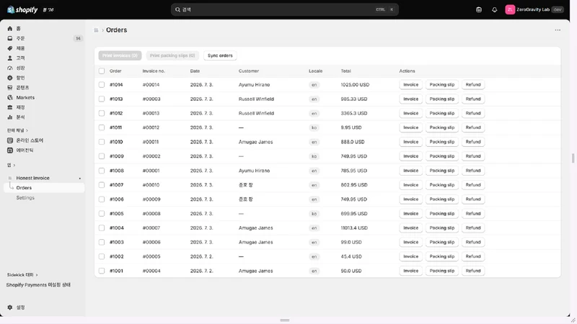Open the Customers person icon
Screen dimensions: 577x324
(10, 58)
